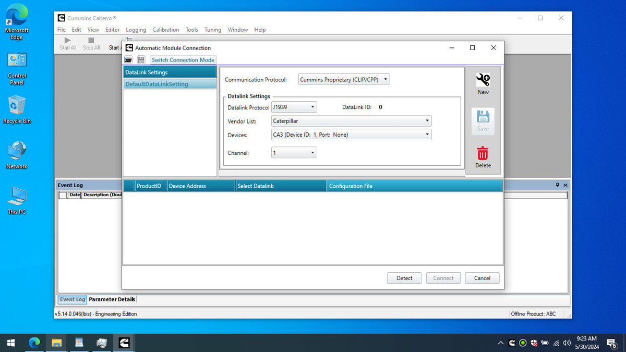Click the save diskette icon in dialog toolbar
Image resolution: width=626 pixels, height=352 pixels.
click(141, 59)
